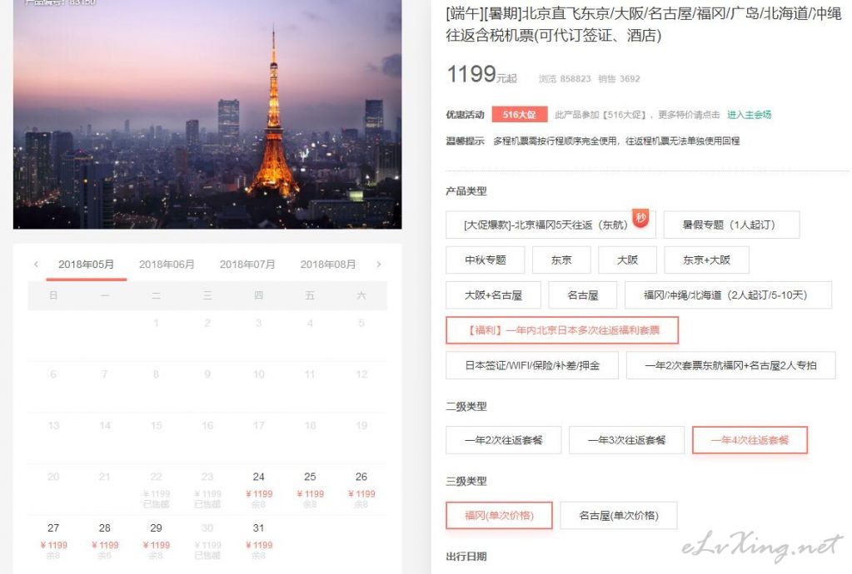Choose 福冈(单次价格) option
Screen dimensions: 852x574
coord(499,516)
